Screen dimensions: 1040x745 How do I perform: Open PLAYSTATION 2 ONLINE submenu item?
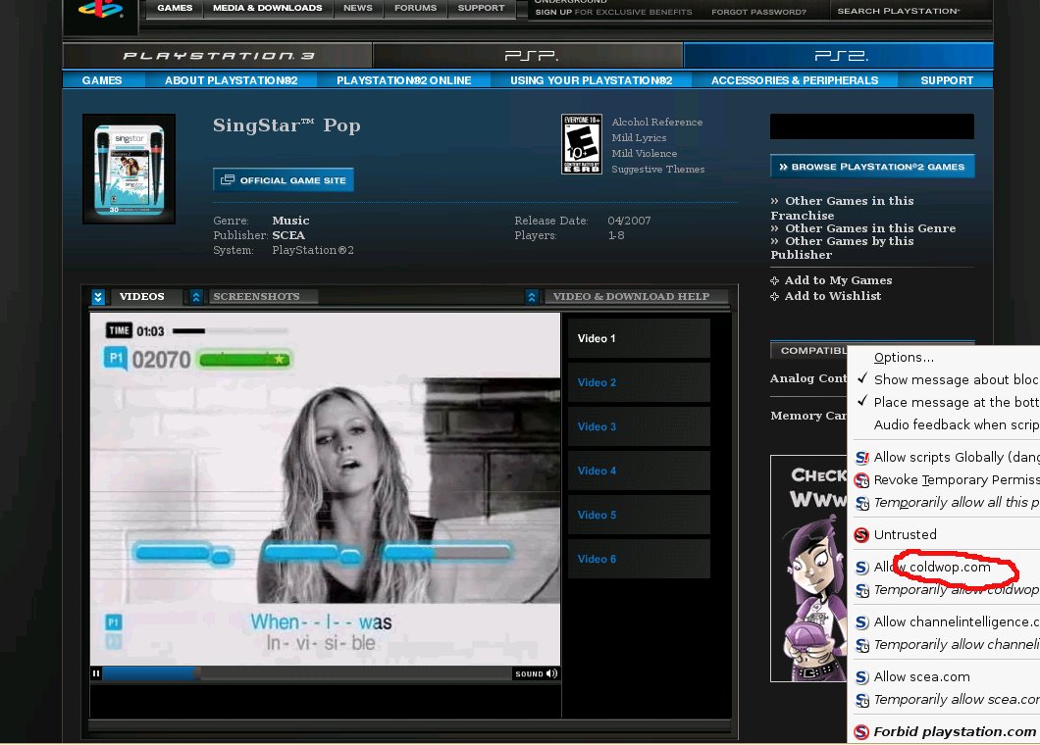point(403,80)
